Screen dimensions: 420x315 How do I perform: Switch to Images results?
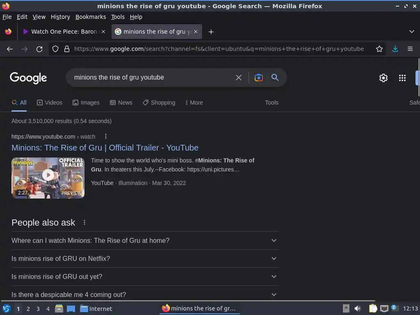[86, 103]
